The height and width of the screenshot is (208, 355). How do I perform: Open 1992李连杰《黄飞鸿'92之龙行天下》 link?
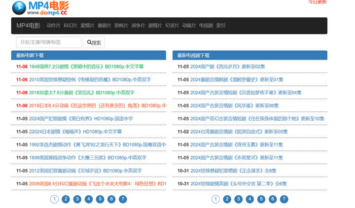pos(97,145)
